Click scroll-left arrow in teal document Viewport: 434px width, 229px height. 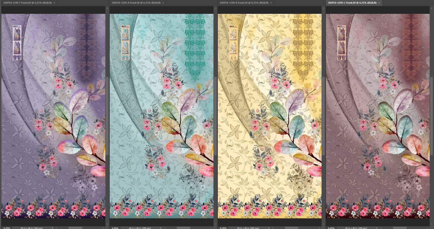coord(165,228)
